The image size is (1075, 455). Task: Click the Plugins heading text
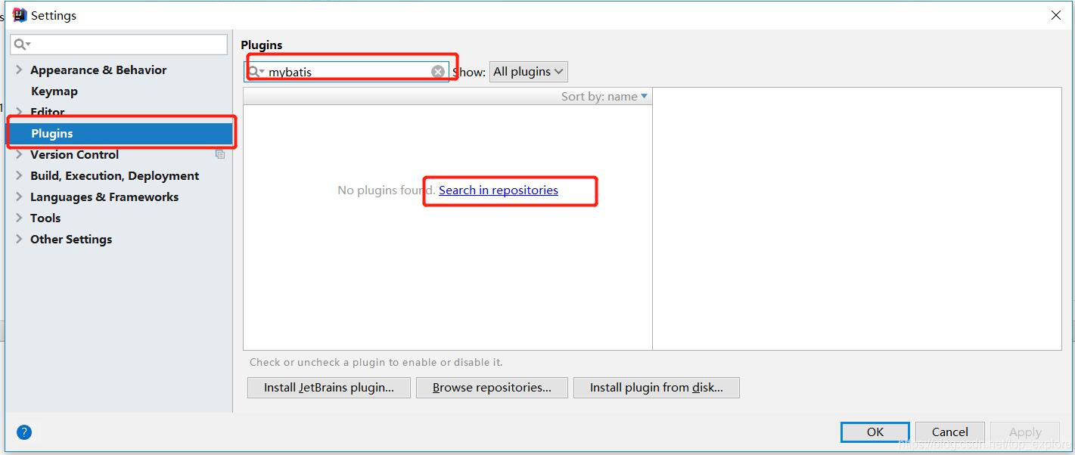262,45
